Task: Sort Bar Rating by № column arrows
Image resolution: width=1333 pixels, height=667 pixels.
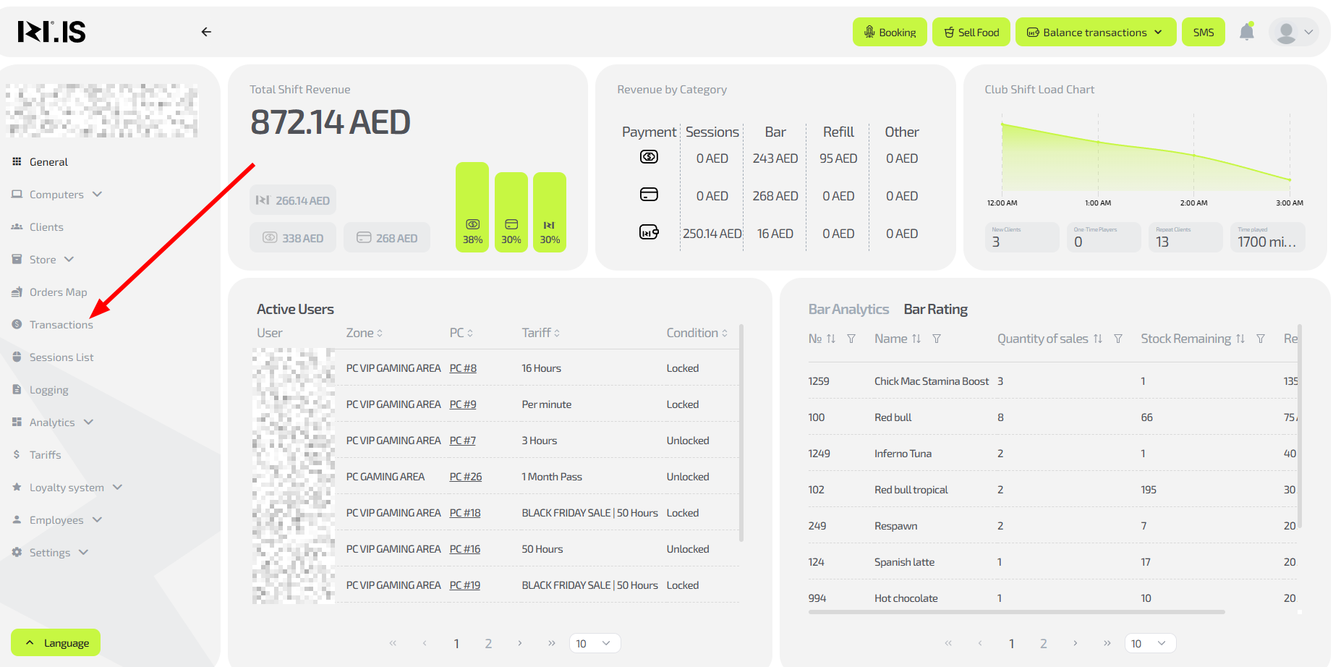Action: click(831, 339)
